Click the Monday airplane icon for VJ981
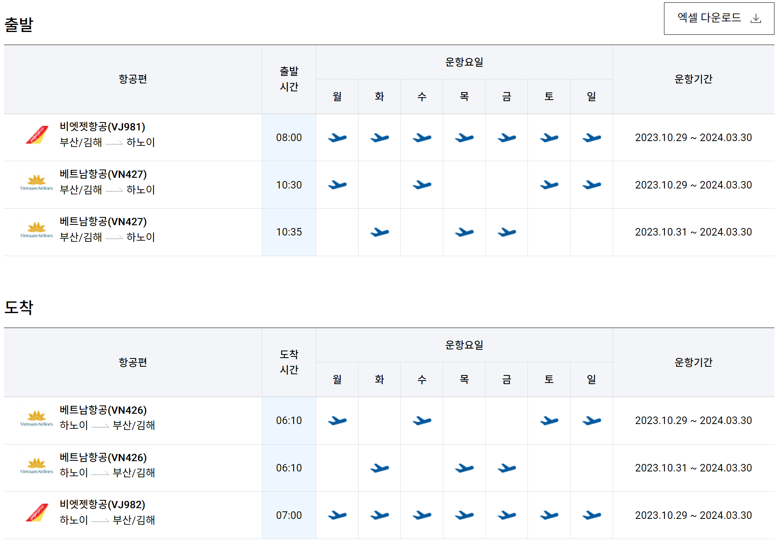The image size is (778, 541). [337, 138]
